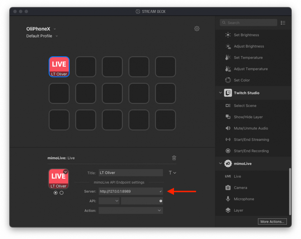Click the LIVE key icon preview

(58, 179)
